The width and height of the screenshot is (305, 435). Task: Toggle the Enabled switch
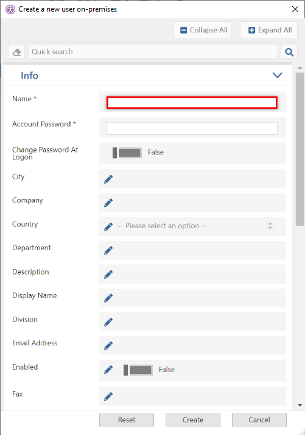point(138,370)
